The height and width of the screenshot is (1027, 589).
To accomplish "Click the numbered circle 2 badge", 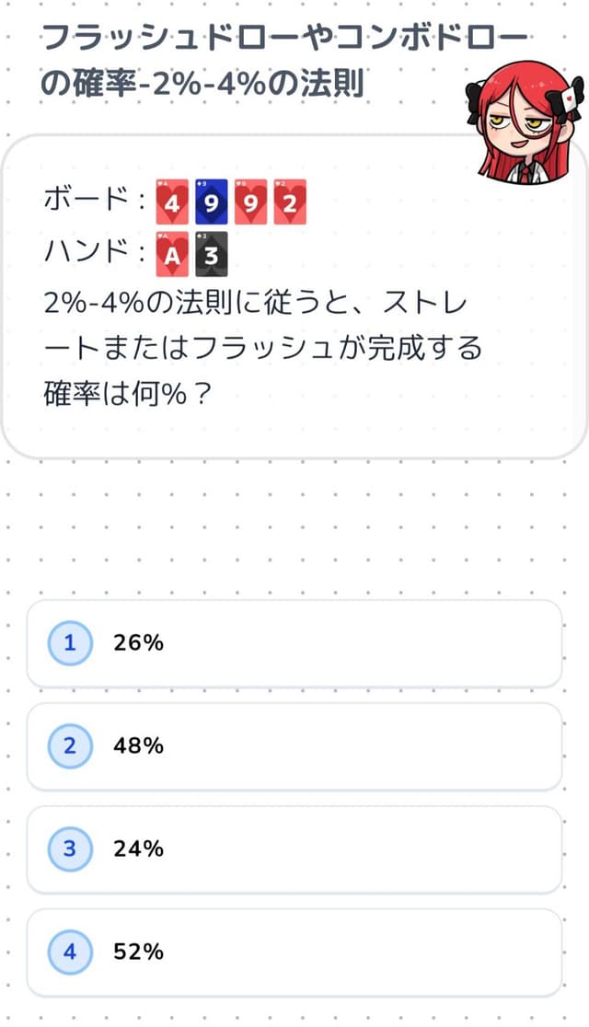I will (70, 746).
